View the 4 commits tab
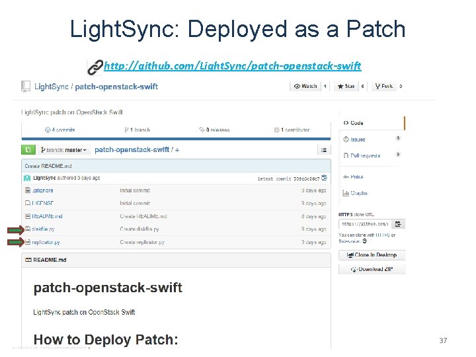 tap(59, 130)
